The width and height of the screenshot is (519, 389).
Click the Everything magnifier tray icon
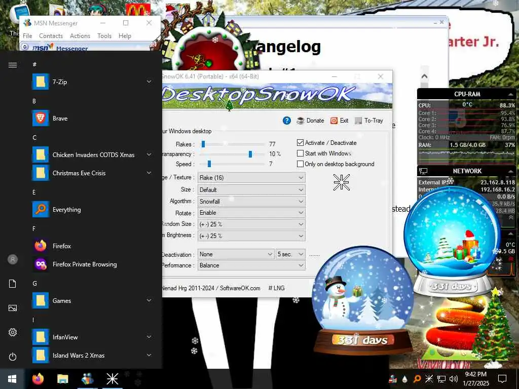click(x=417, y=379)
